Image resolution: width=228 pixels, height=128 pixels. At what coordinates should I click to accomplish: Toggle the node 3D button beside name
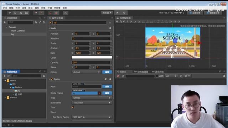110,23
